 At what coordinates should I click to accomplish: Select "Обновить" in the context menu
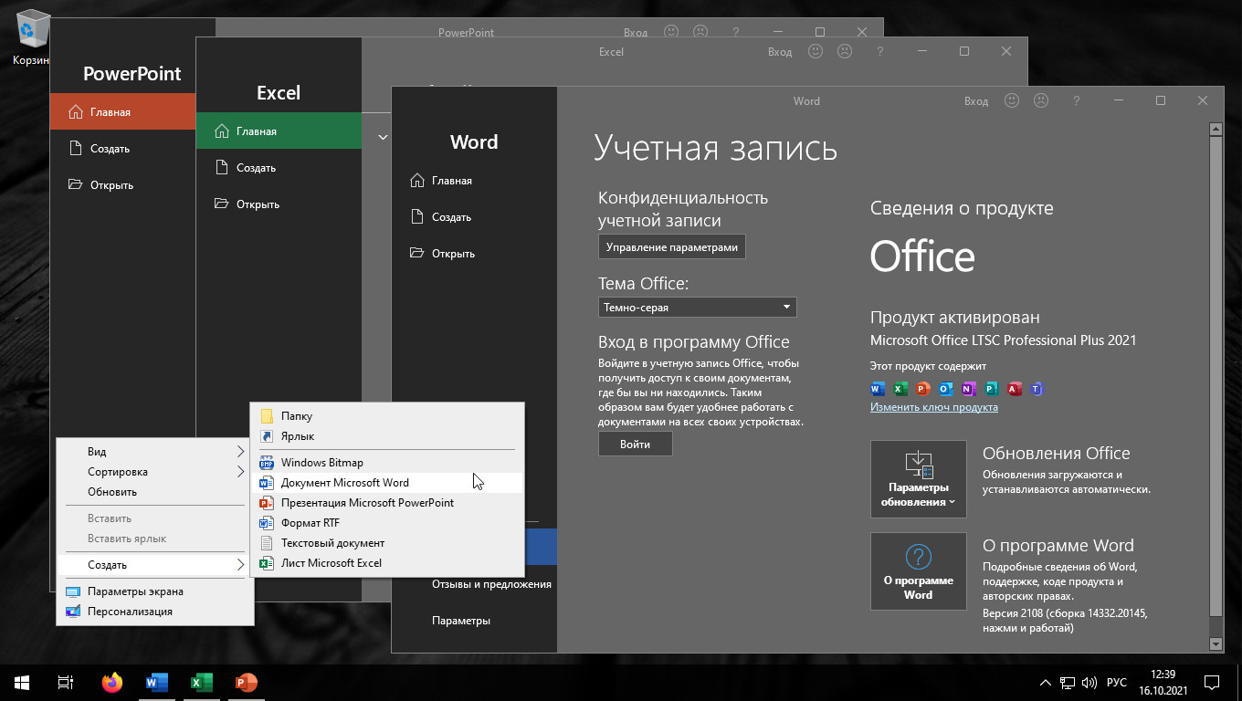tap(154, 492)
